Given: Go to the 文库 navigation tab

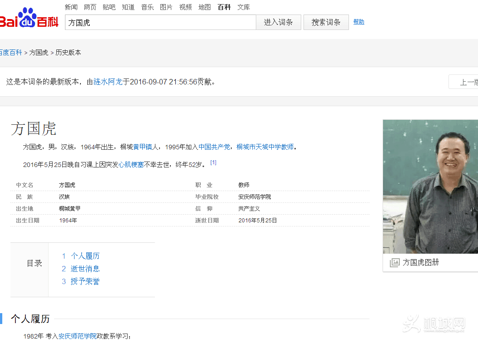Looking at the screenshot, I should pos(244,7).
